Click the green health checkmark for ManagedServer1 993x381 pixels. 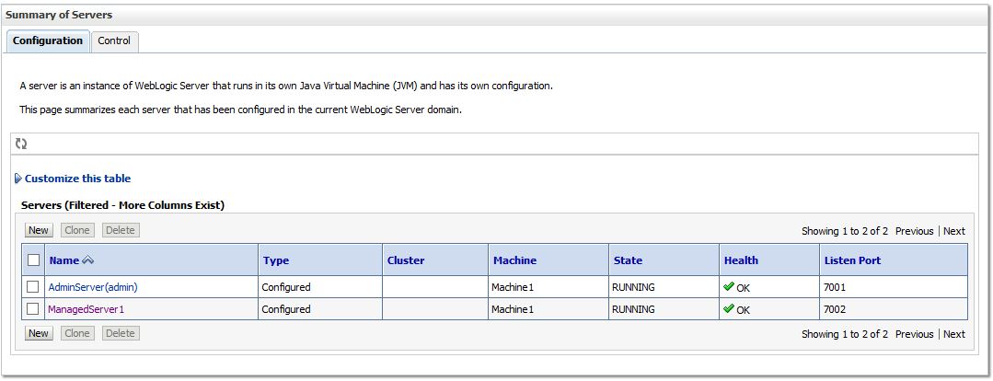pyautogui.click(x=729, y=309)
